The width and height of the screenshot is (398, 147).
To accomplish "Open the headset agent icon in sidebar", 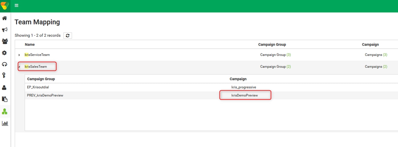I will (5, 64).
